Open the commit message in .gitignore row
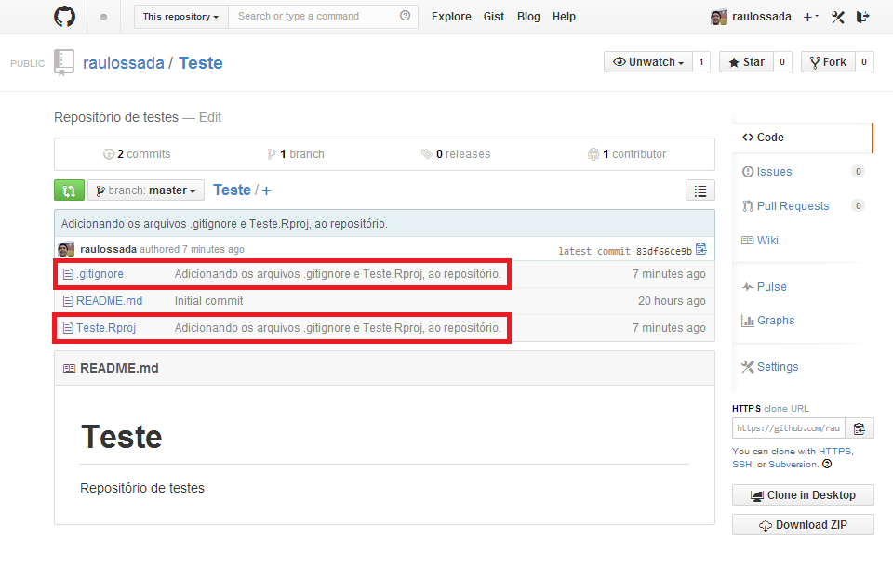Screen dimensions: 893x578 [338, 273]
